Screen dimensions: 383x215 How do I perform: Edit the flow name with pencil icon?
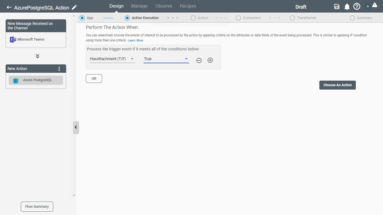pyautogui.click(x=74, y=7)
